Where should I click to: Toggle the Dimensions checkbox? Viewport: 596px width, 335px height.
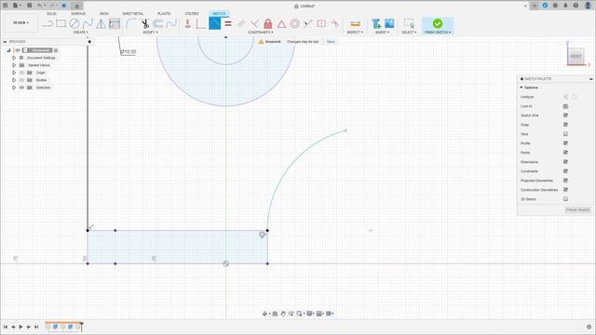click(565, 162)
